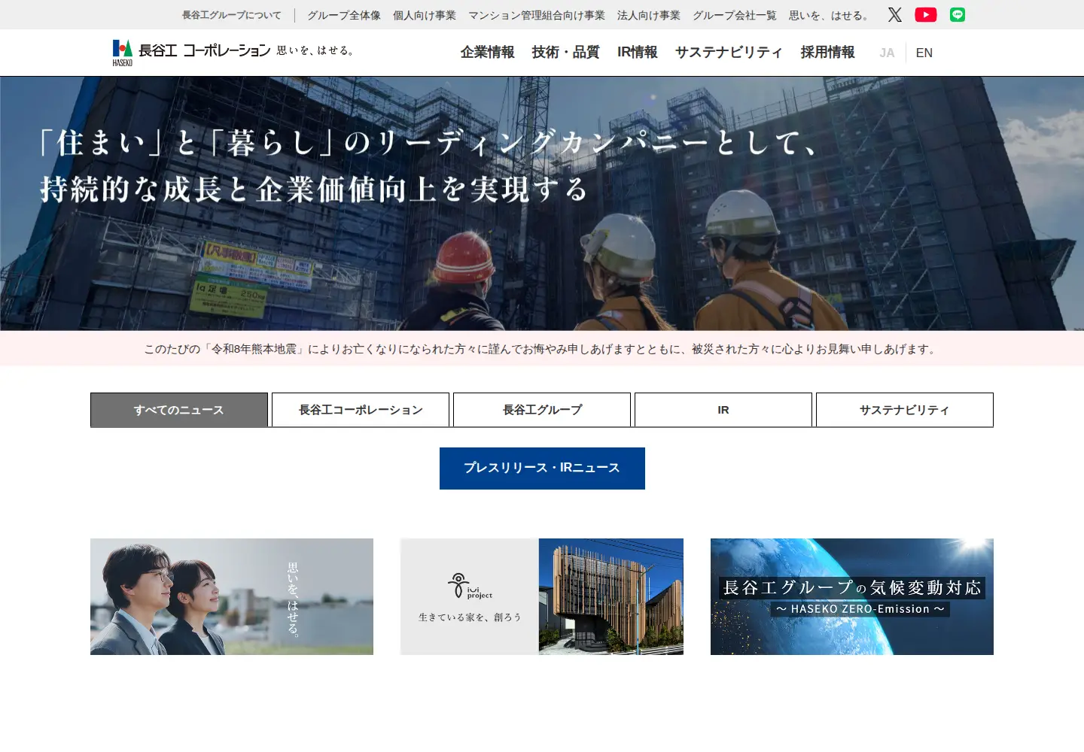This screenshot has height=752, width=1084.
Task: Open the YouTube channel icon
Action: (926, 15)
